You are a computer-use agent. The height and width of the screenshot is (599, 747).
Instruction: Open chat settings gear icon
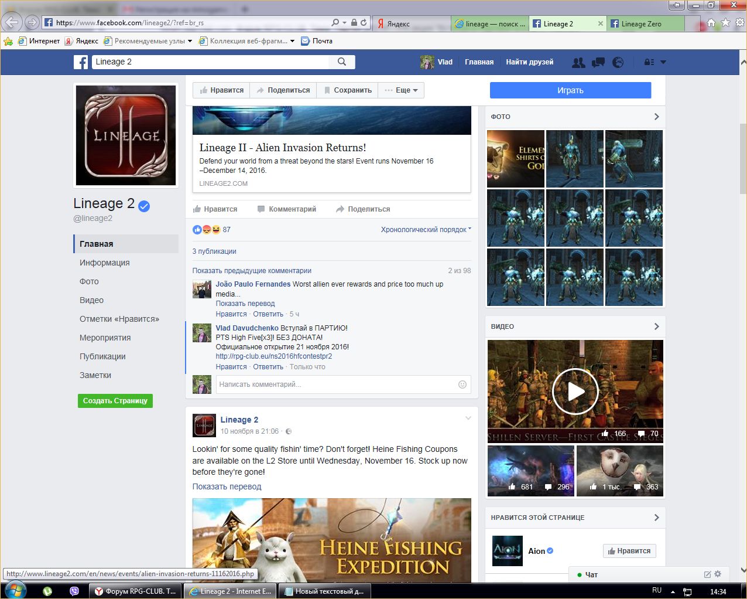click(718, 574)
